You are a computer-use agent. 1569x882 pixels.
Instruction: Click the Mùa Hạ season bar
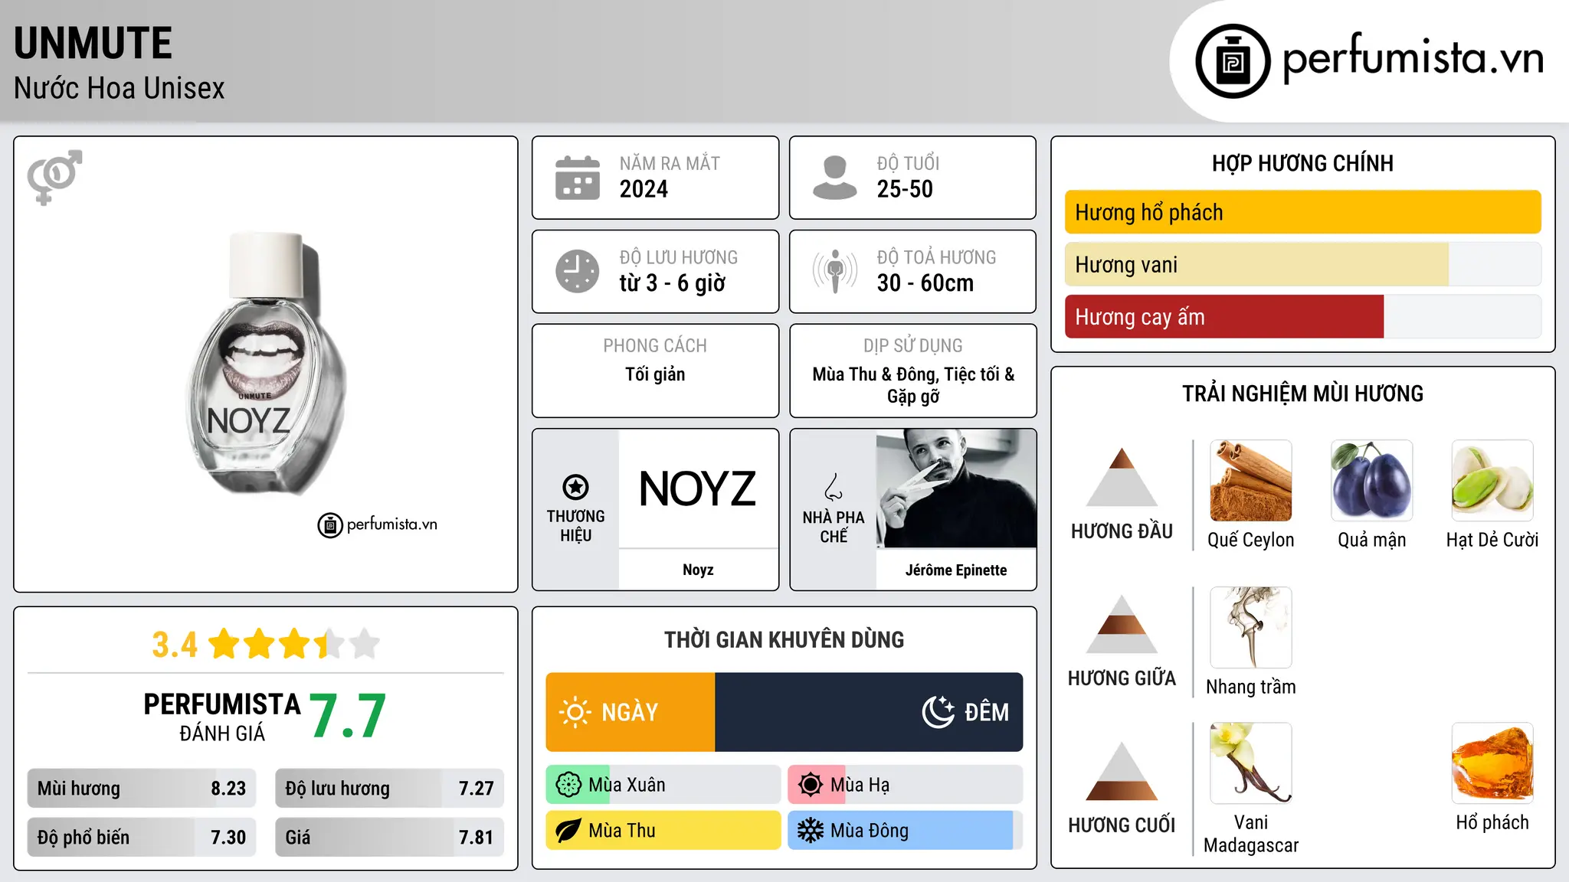[905, 785]
